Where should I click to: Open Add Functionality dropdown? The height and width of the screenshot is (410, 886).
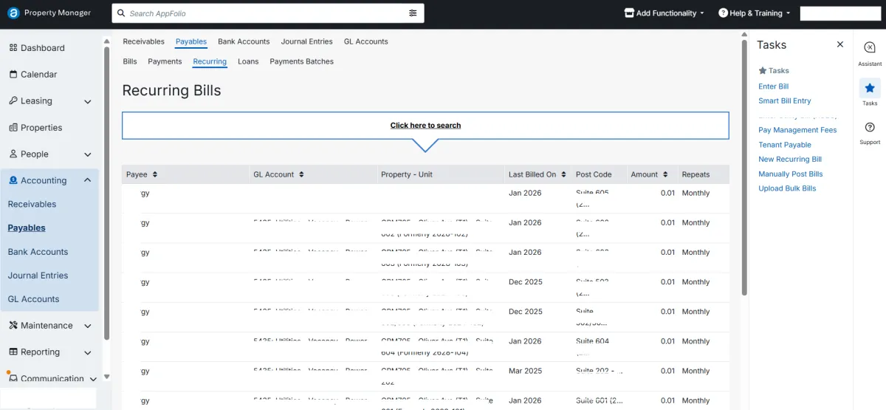pyautogui.click(x=664, y=13)
